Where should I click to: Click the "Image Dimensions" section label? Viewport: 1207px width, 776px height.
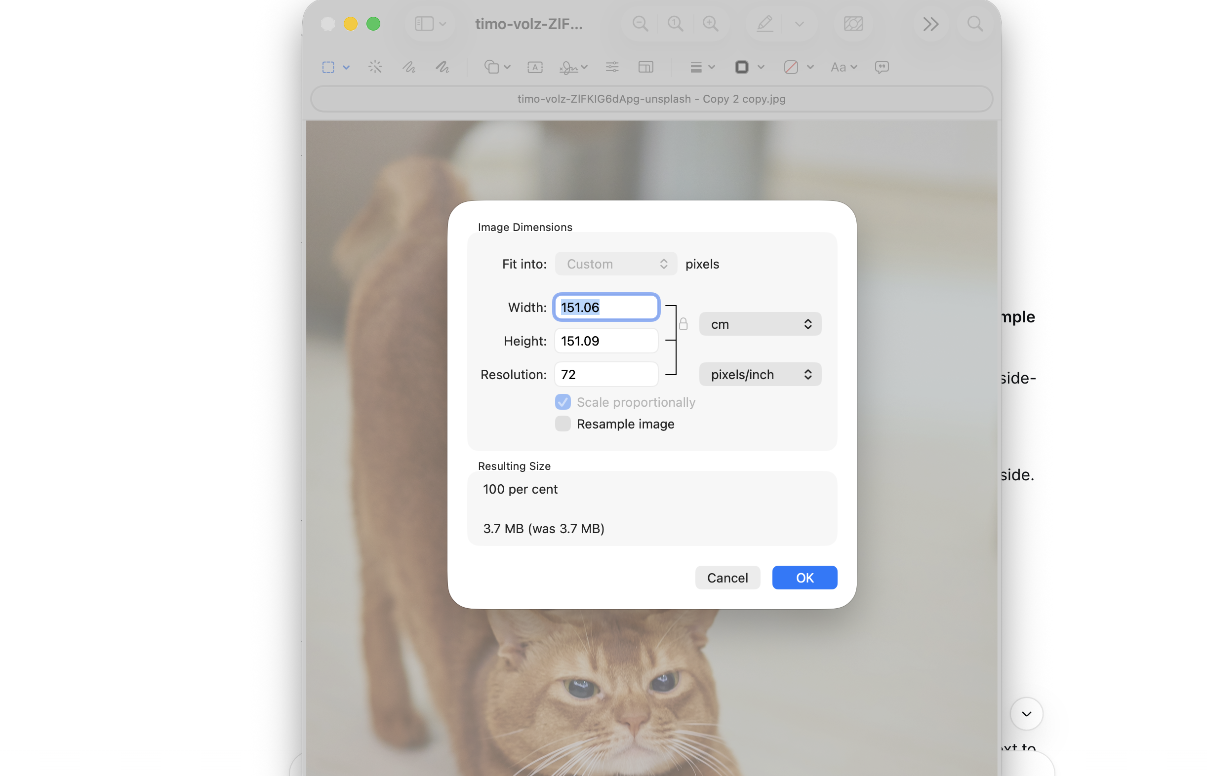524,227
